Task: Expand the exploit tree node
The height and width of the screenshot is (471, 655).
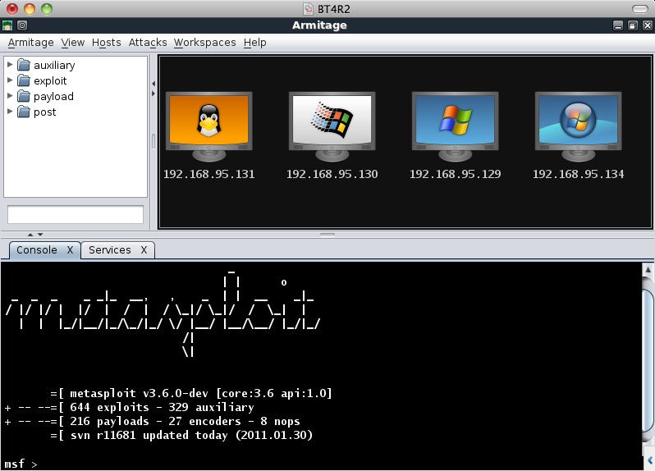Action: pyautogui.click(x=10, y=80)
